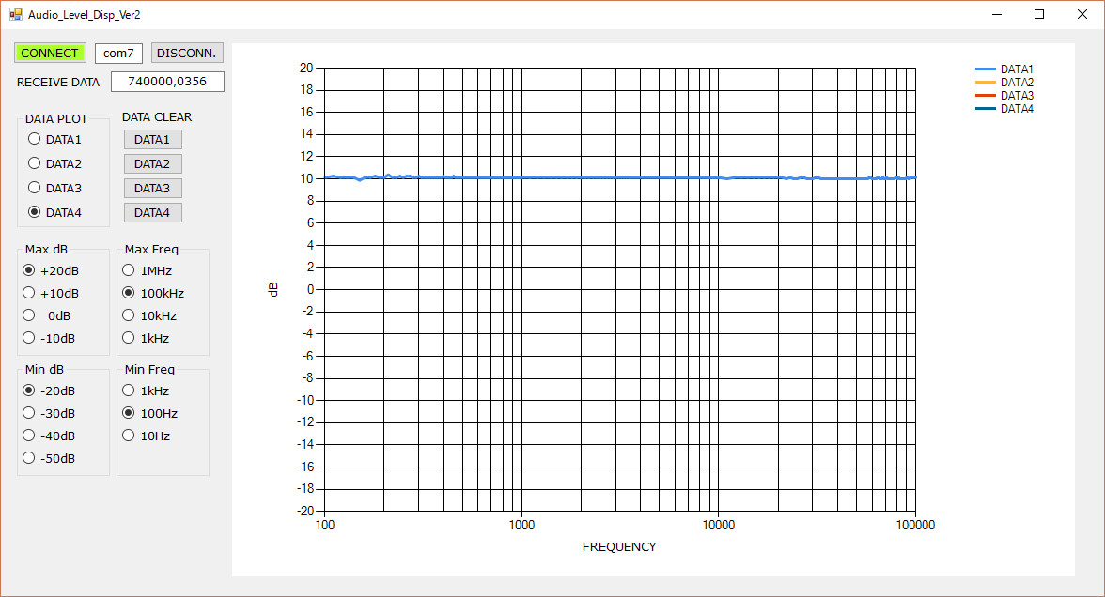
Task: Select DATA3 plot radio button
Action: [35, 188]
